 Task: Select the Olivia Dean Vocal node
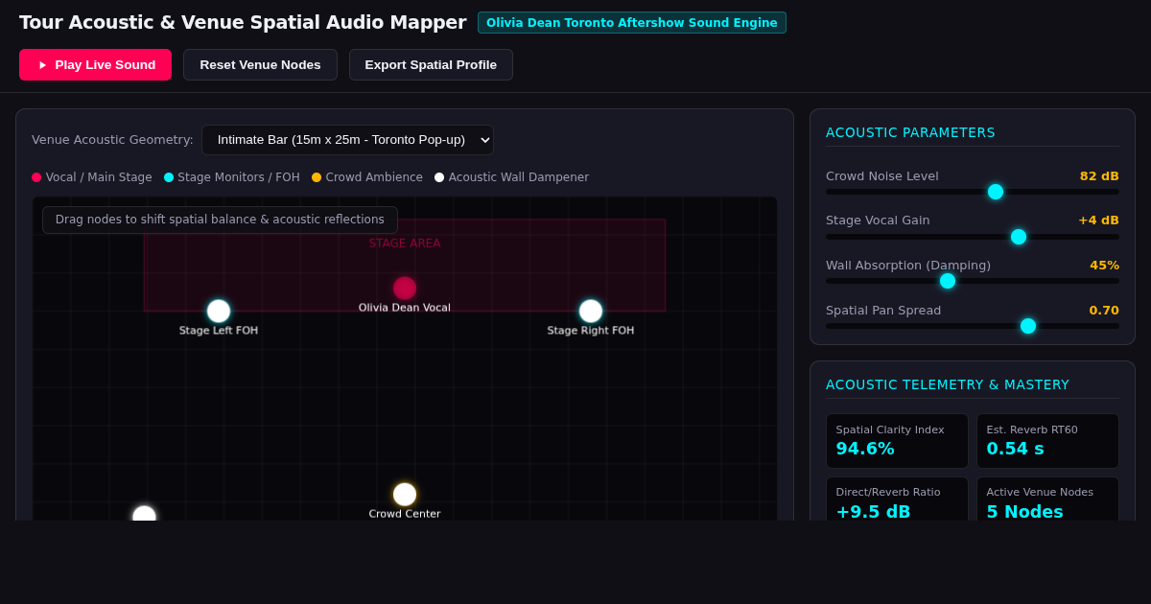405,288
